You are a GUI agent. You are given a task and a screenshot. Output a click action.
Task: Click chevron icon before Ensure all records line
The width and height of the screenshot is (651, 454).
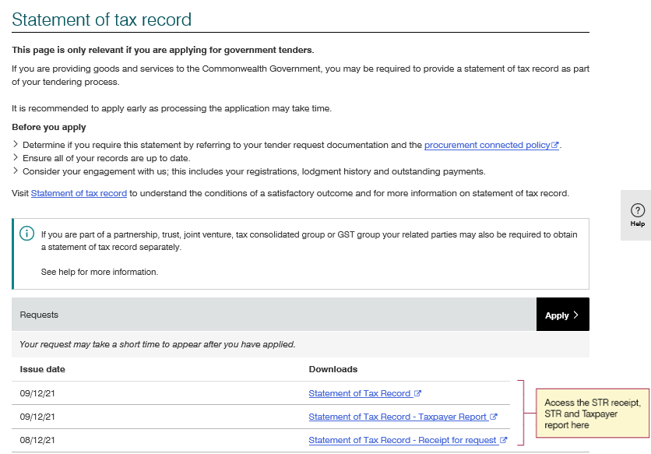point(16,157)
